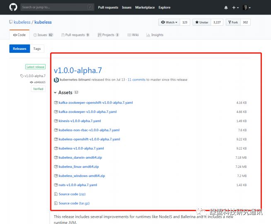Open the 11 commits link
The image size is (271, 224).
(x=136, y=79)
